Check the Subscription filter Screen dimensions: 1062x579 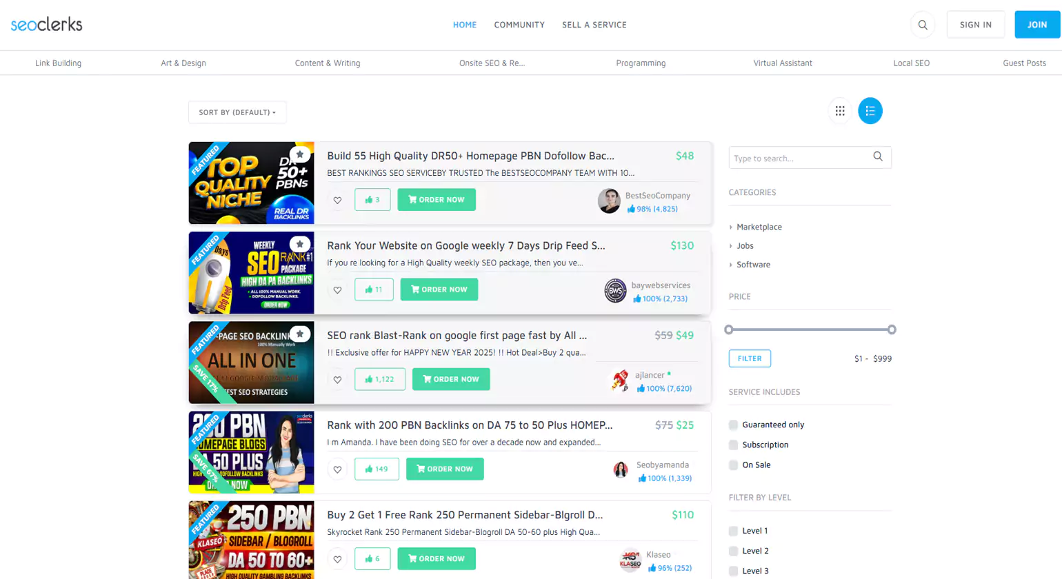[733, 445]
